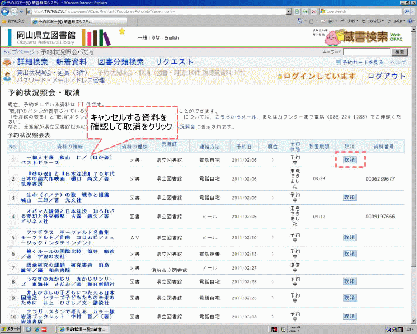Open 貸出状況照会・延長（3件） link
Screen dimensions: 417x334
click(x=52, y=73)
